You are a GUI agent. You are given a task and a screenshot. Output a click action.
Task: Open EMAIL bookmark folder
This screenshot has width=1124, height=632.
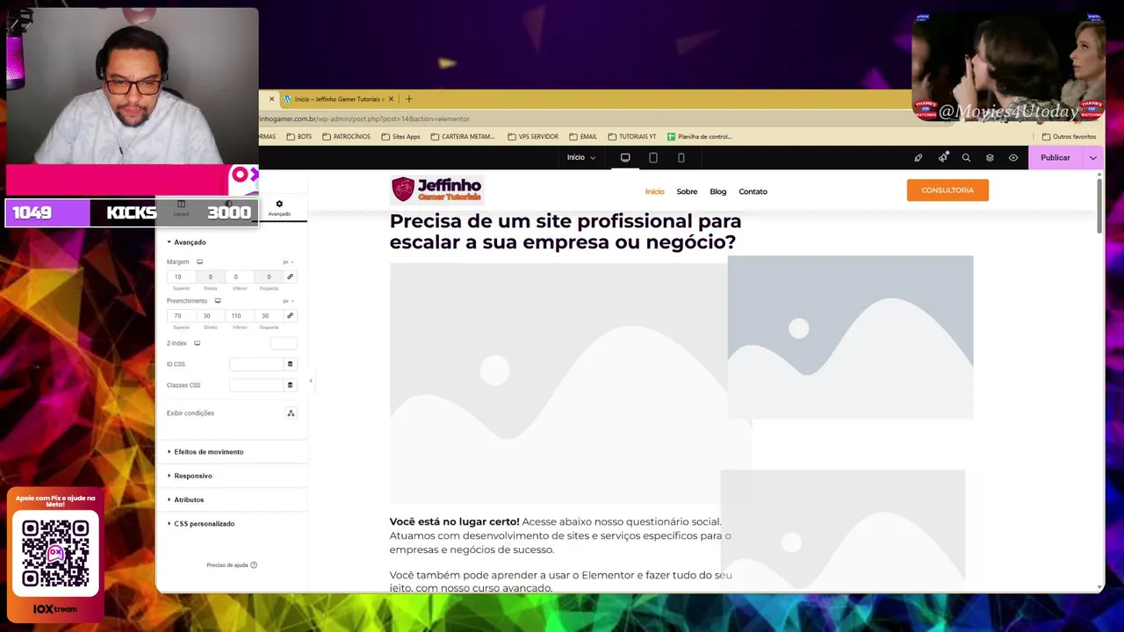pyautogui.click(x=583, y=137)
